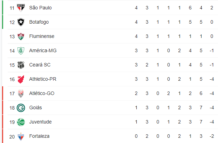Select the Goiás team name

click(35, 108)
